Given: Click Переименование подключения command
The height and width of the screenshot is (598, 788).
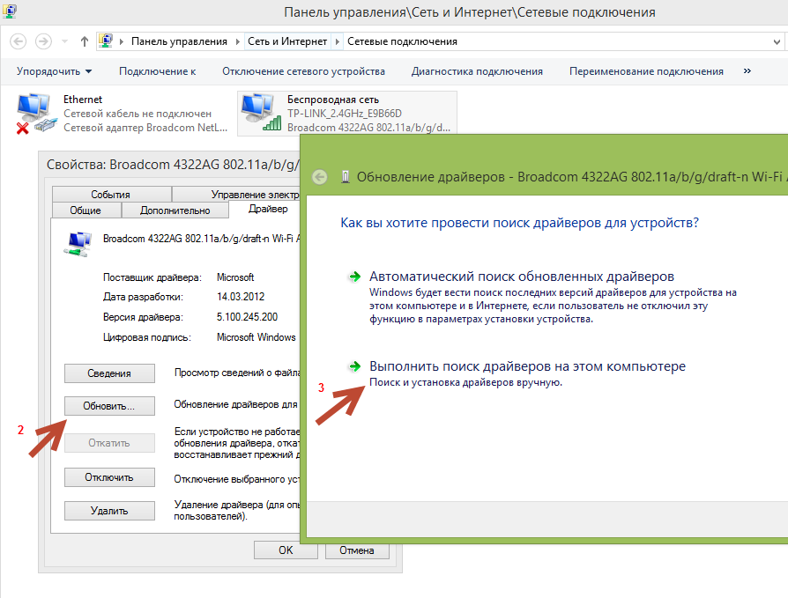Looking at the screenshot, I should 646,71.
